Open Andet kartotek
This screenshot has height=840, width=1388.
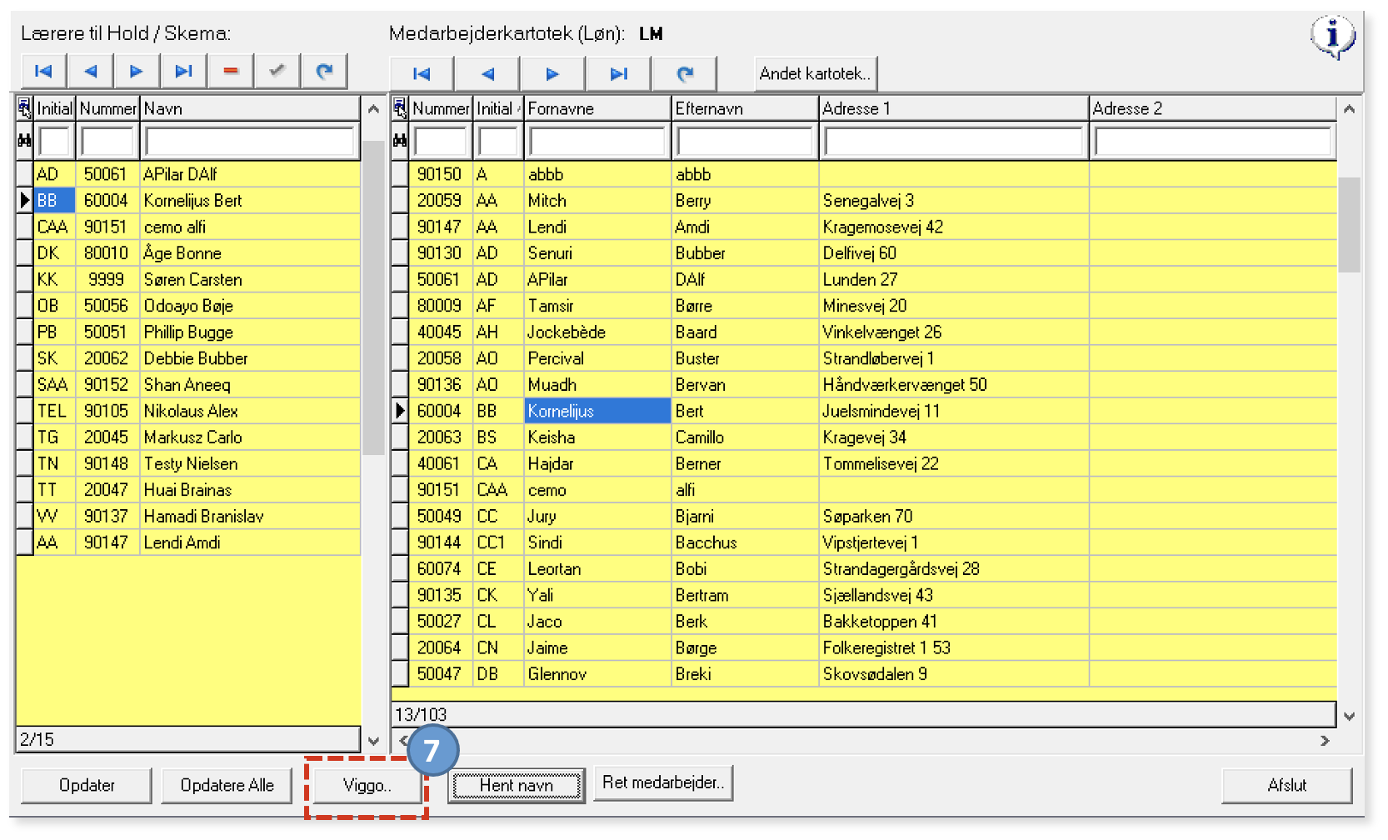coord(816,73)
